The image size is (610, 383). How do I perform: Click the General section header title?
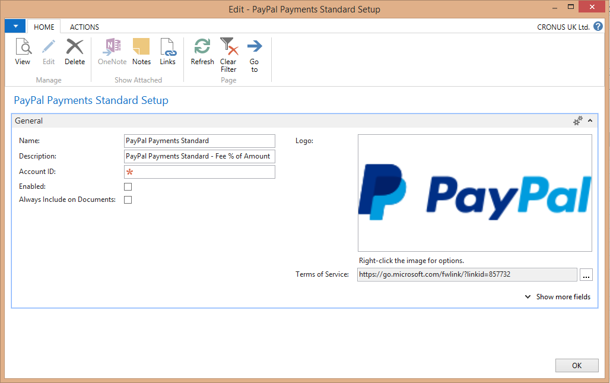pos(29,121)
